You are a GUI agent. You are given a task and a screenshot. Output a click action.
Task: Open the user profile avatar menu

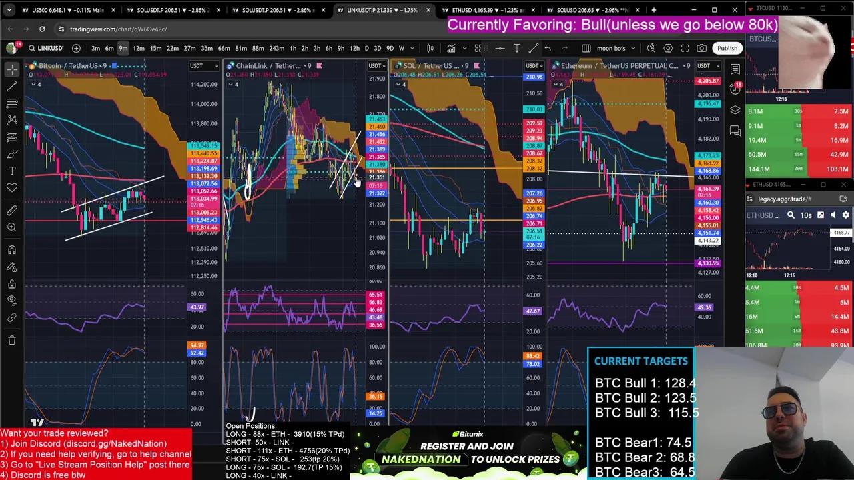[12, 48]
